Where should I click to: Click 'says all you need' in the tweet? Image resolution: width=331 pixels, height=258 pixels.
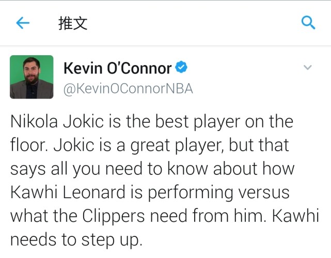pos(76,169)
